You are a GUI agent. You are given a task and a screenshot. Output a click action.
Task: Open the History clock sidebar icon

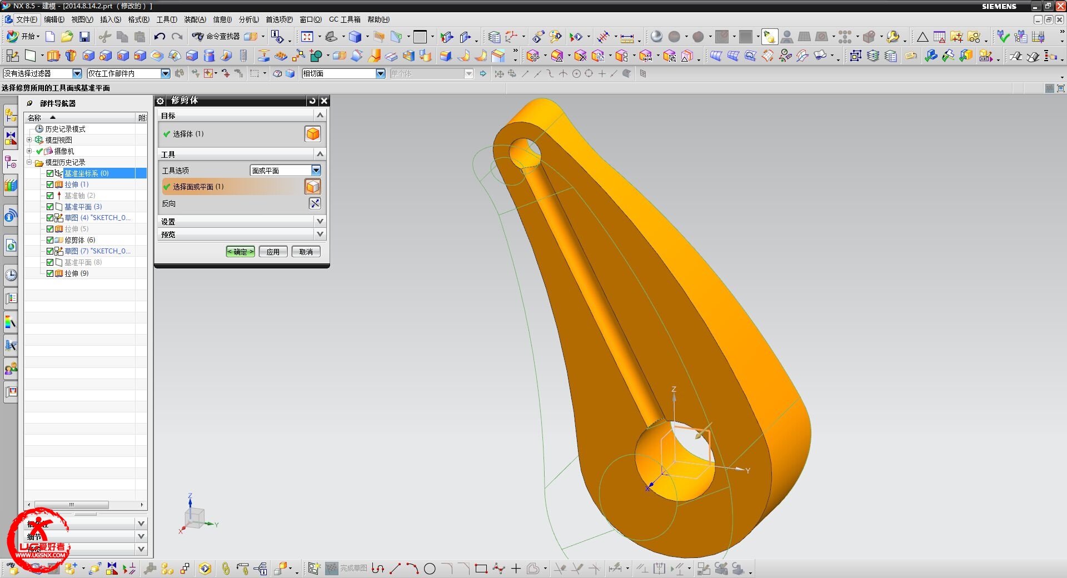point(11,275)
